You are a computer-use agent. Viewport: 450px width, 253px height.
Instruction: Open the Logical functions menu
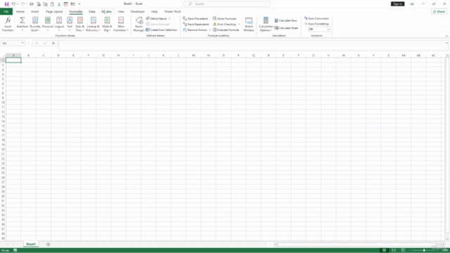(x=59, y=24)
